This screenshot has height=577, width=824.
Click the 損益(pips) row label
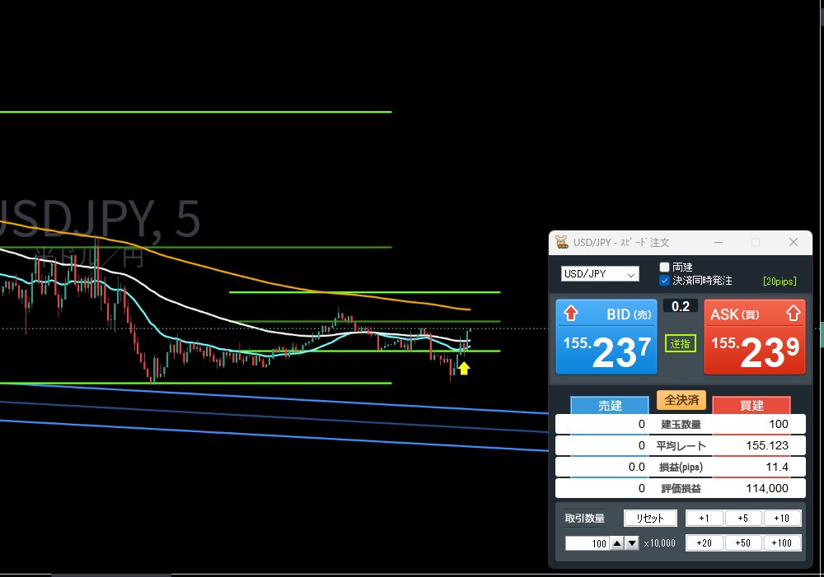click(681, 468)
